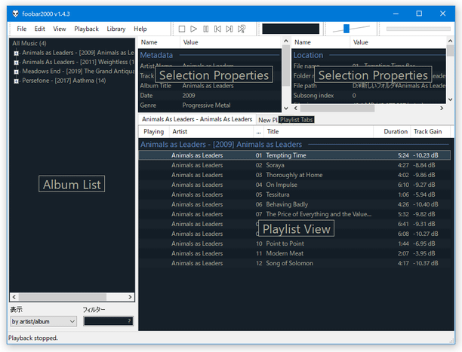Screen dimensions: 462x352
Task: Click location panel horizontal scrollbar thumb
Action: pyautogui.click(x=337, y=109)
